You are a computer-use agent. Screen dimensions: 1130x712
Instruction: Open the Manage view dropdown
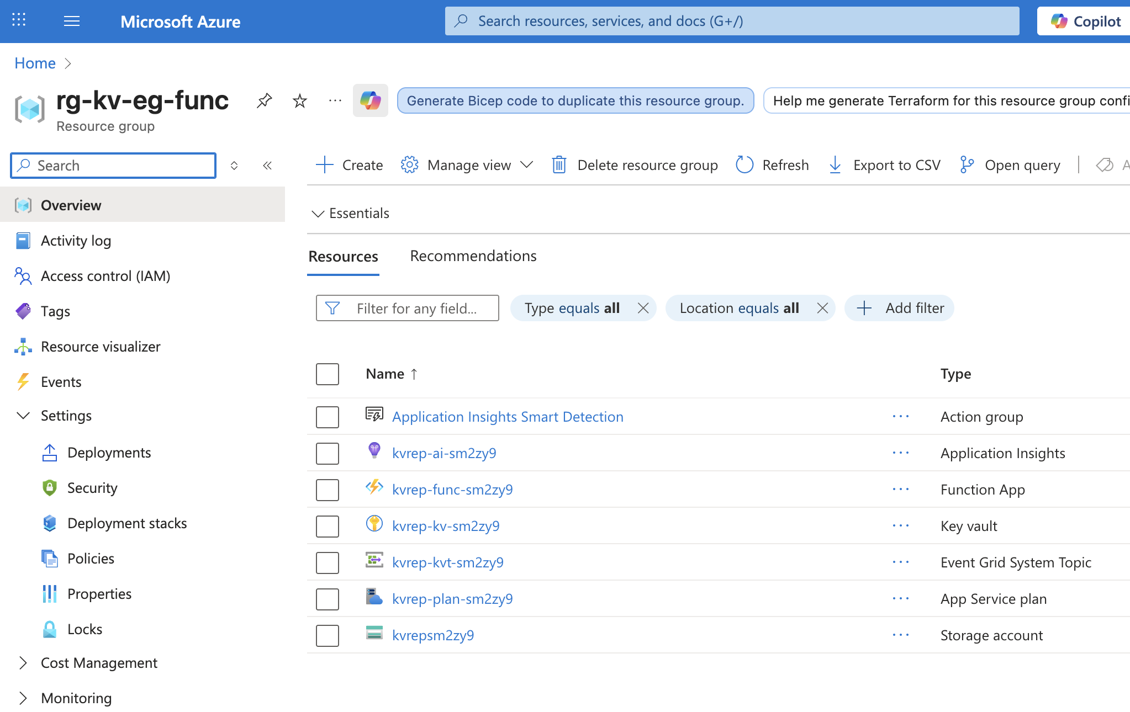467,165
